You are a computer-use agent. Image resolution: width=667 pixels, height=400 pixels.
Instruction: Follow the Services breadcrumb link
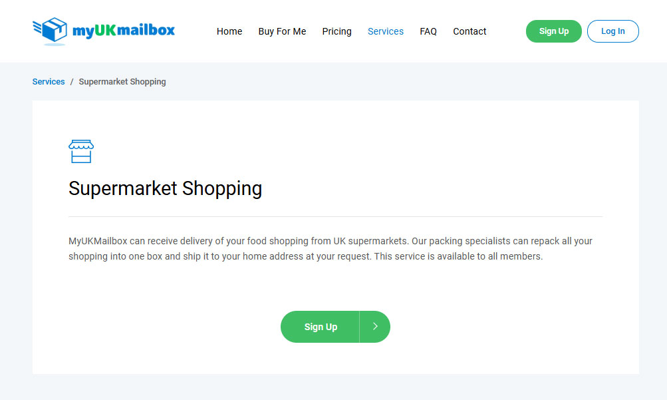click(x=49, y=82)
